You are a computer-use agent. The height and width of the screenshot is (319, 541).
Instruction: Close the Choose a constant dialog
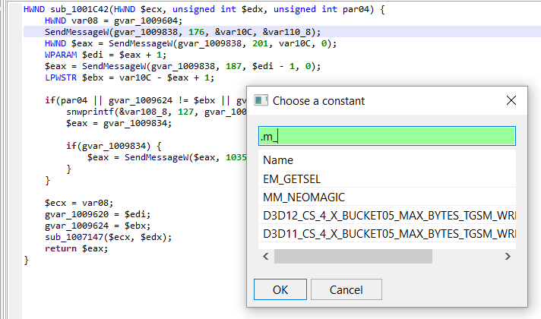point(511,100)
